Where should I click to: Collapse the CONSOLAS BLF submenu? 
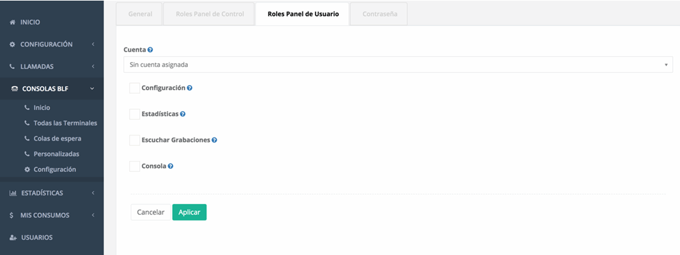coord(92,89)
